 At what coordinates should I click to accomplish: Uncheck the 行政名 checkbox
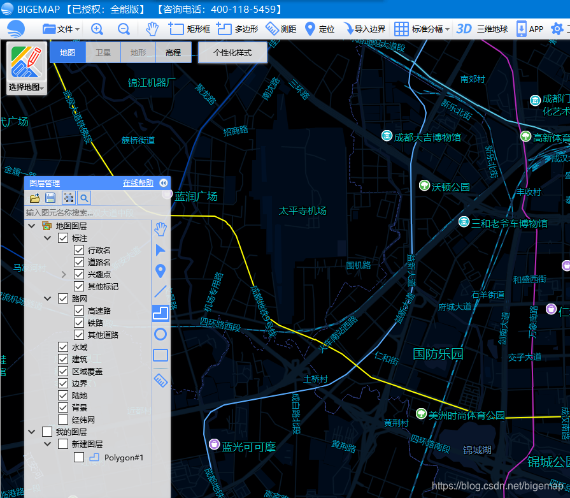(79, 250)
